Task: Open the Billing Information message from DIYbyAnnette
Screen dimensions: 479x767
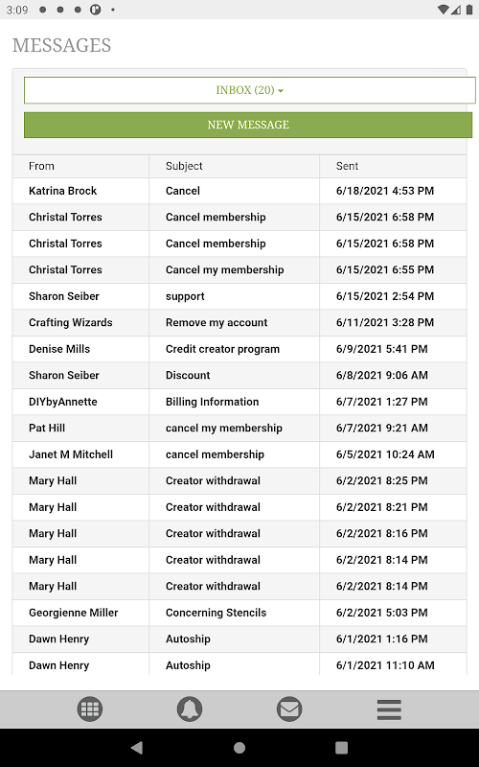Action: tap(239, 402)
